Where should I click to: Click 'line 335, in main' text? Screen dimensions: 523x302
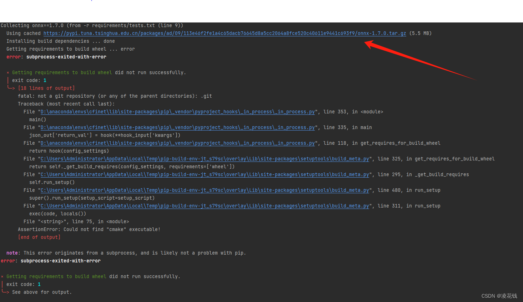[x=348, y=127]
